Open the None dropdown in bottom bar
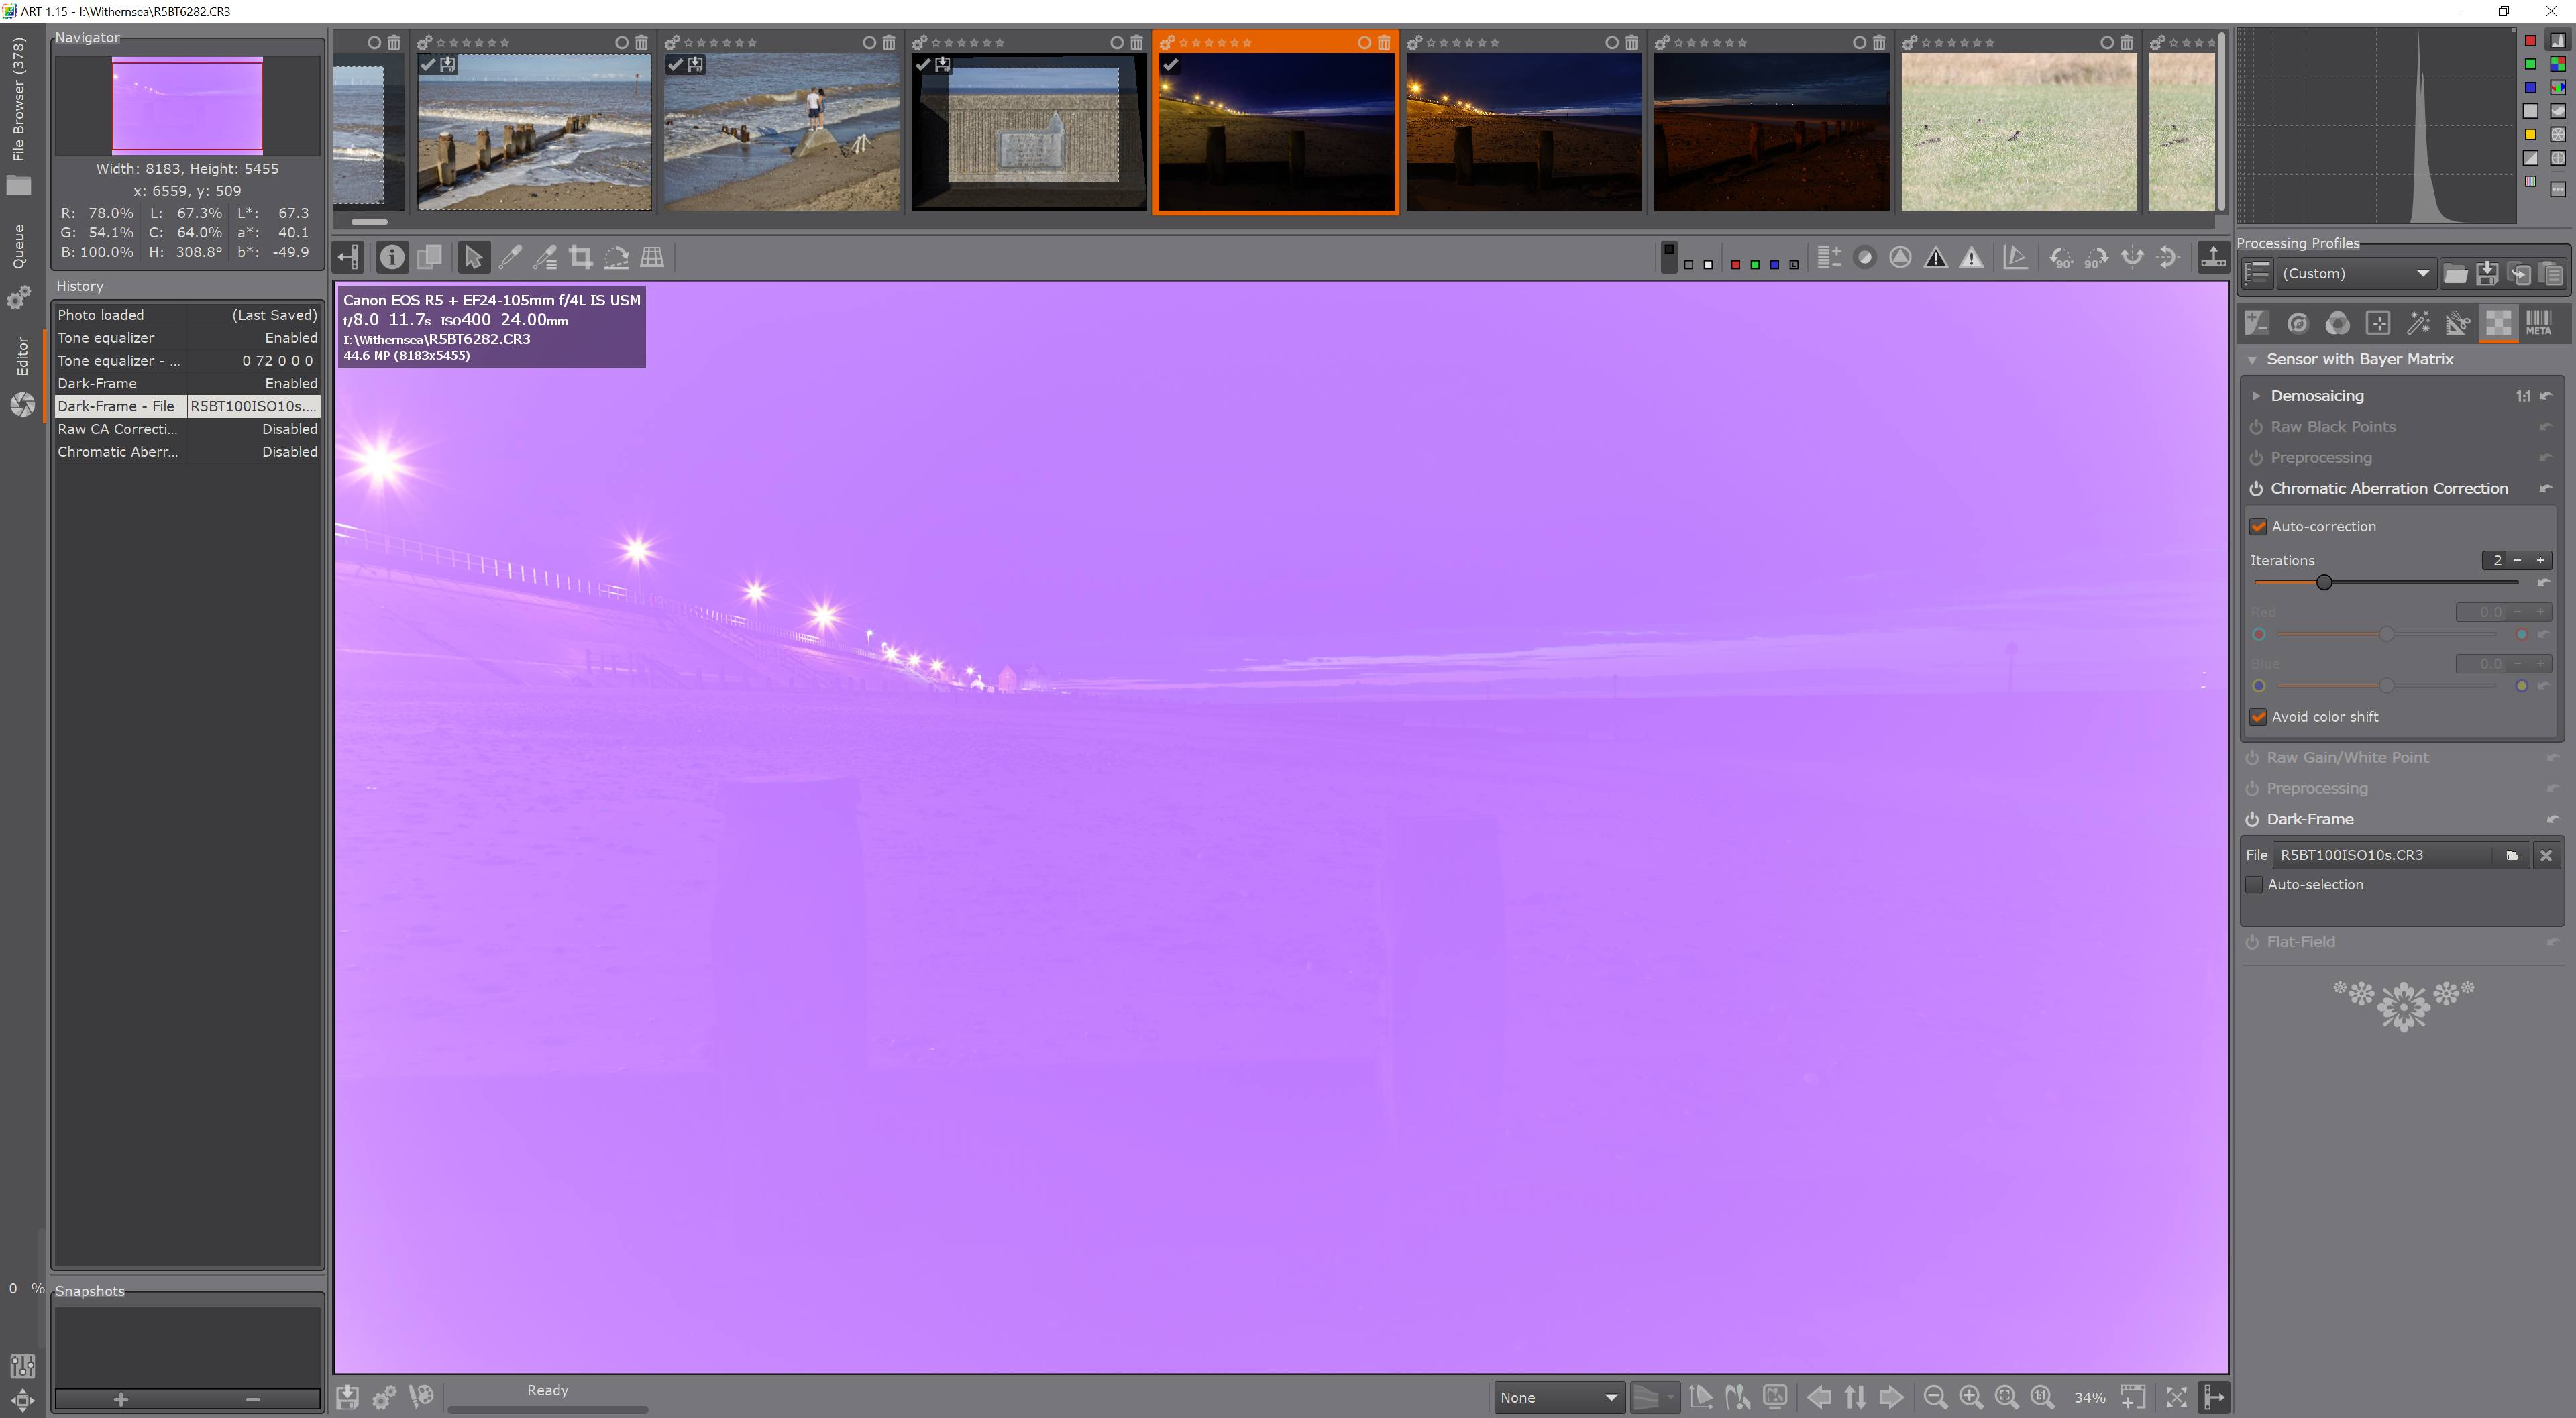Viewport: 2576px width, 1418px height. [1557, 1397]
